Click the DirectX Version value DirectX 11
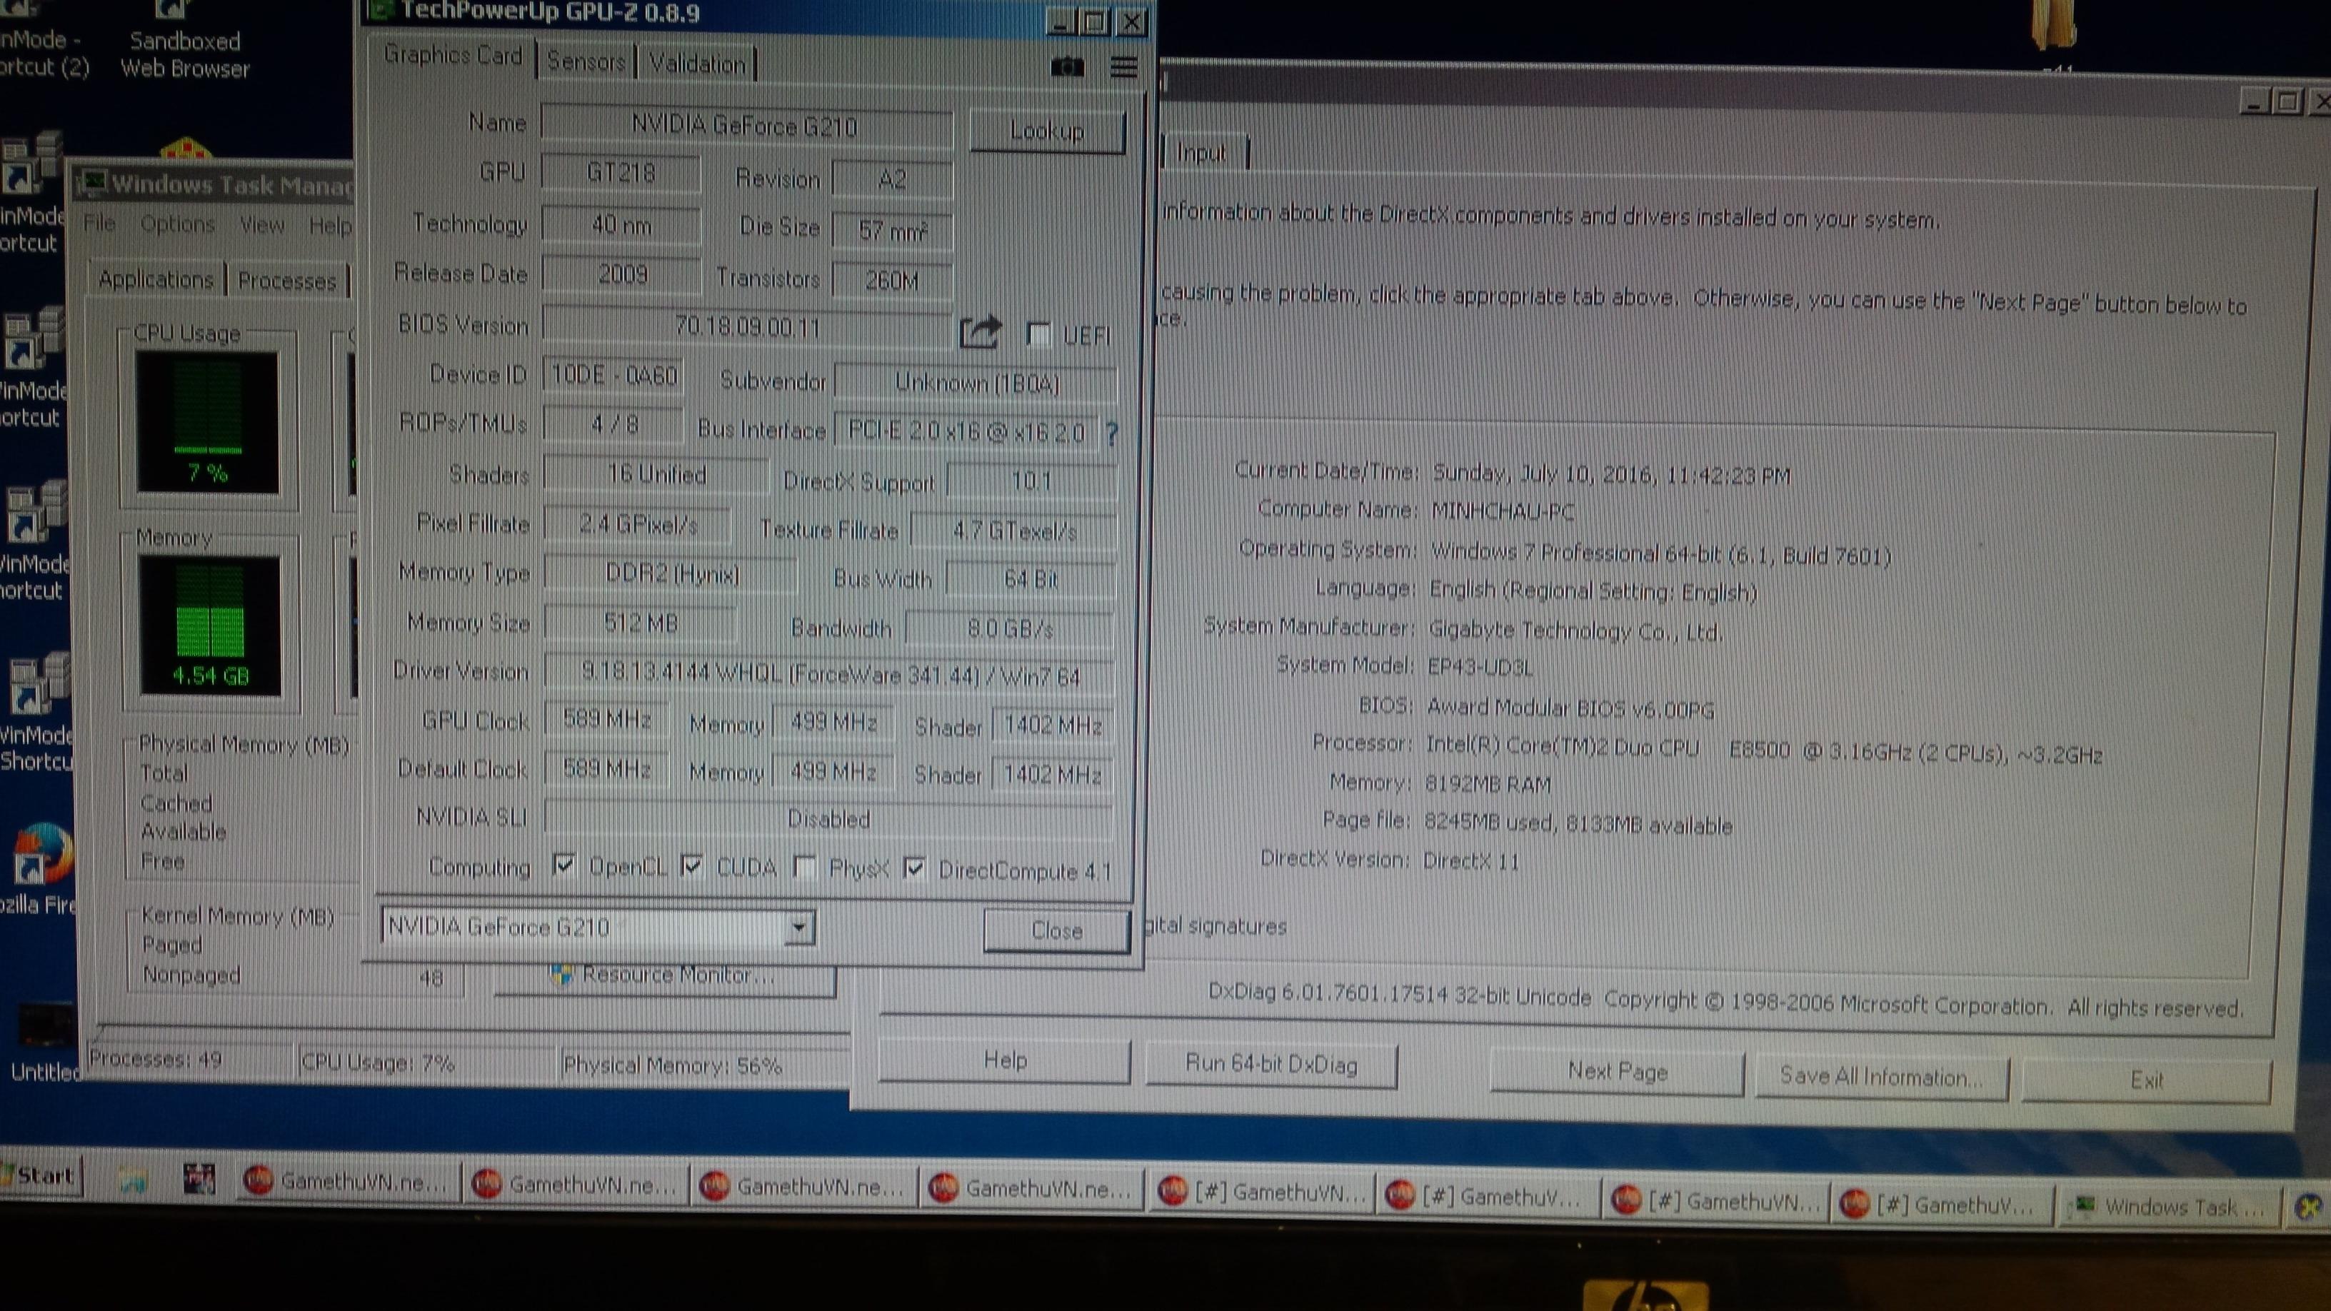This screenshot has width=2331, height=1311. (1470, 860)
